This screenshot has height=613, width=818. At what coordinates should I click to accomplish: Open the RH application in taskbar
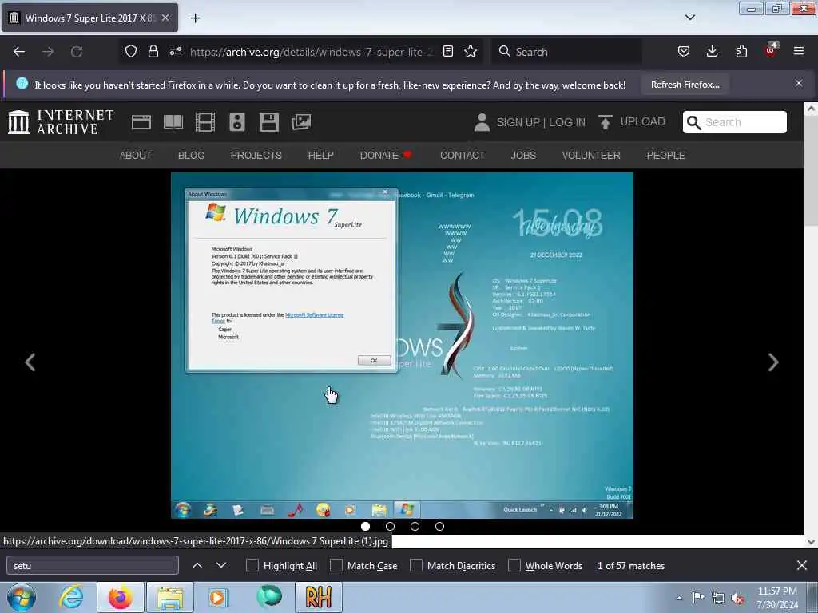(318, 597)
